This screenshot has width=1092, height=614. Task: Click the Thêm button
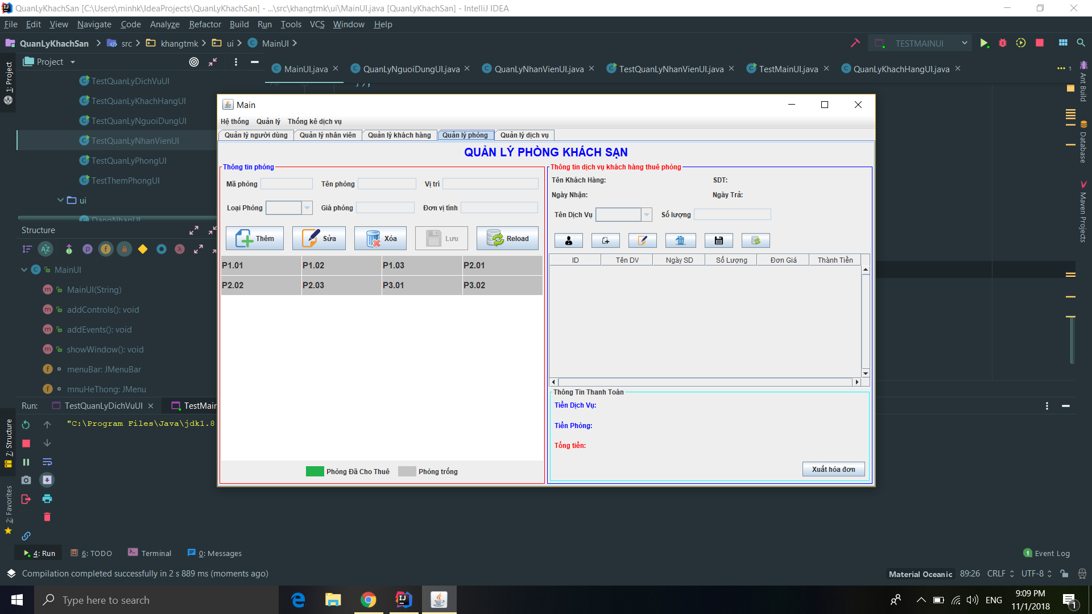255,239
